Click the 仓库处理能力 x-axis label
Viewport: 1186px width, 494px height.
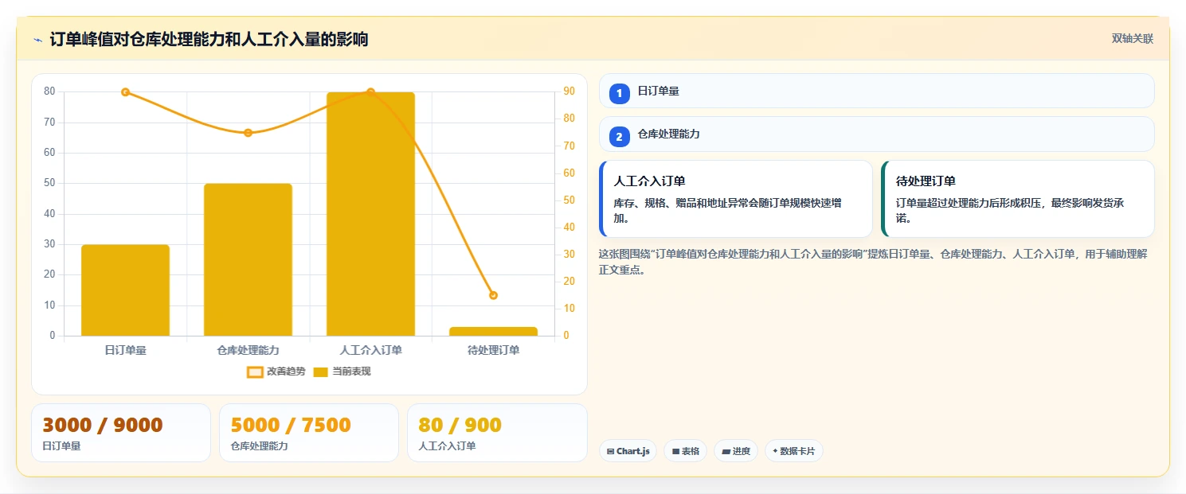click(248, 350)
